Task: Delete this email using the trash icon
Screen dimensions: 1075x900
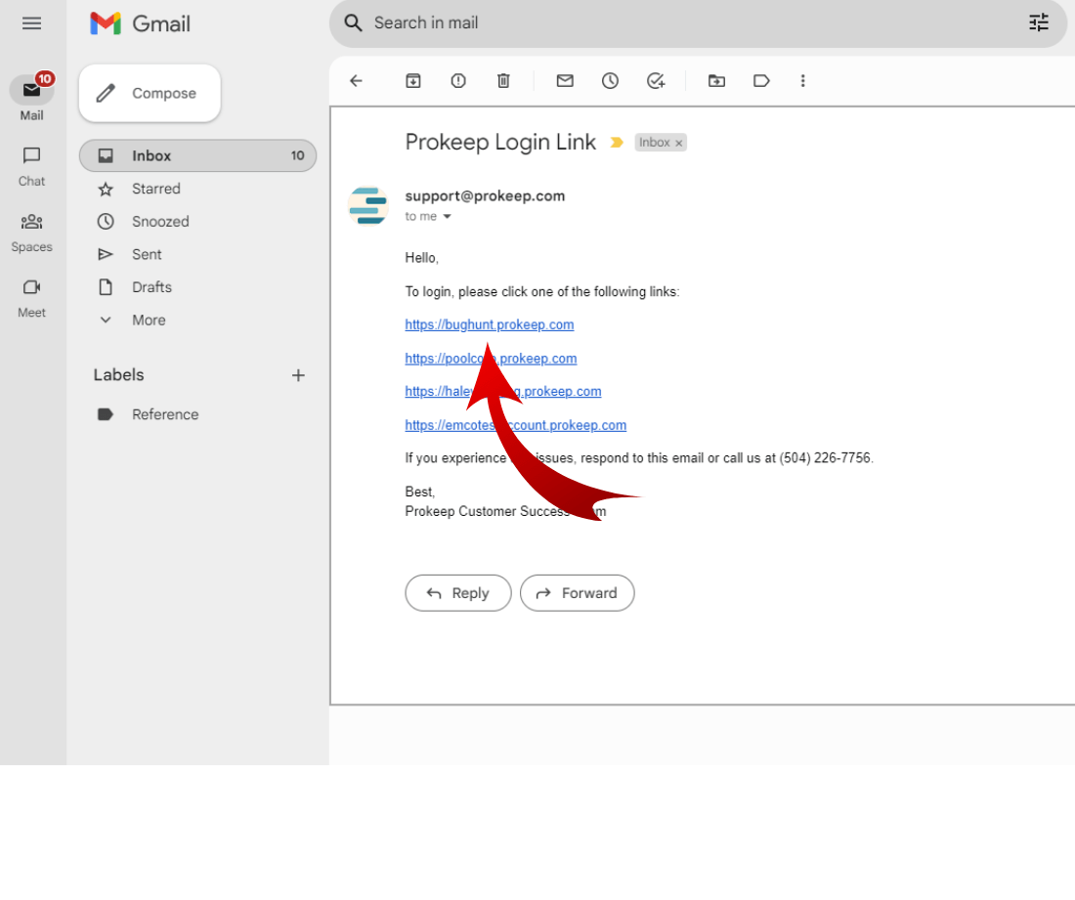Action: (503, 81)
